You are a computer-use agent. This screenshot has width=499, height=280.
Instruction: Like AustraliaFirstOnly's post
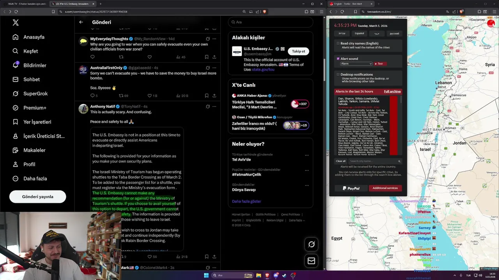tap(149, 96)
